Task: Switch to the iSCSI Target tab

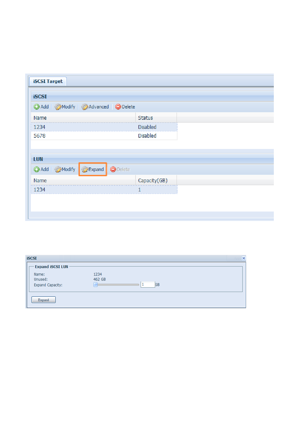Action: pos(48,81)
